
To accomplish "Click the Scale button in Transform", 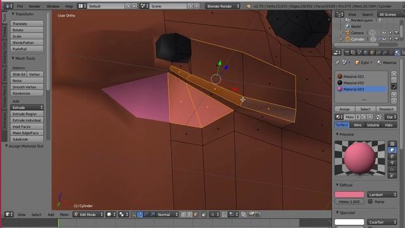I will [x=27, y=36].
